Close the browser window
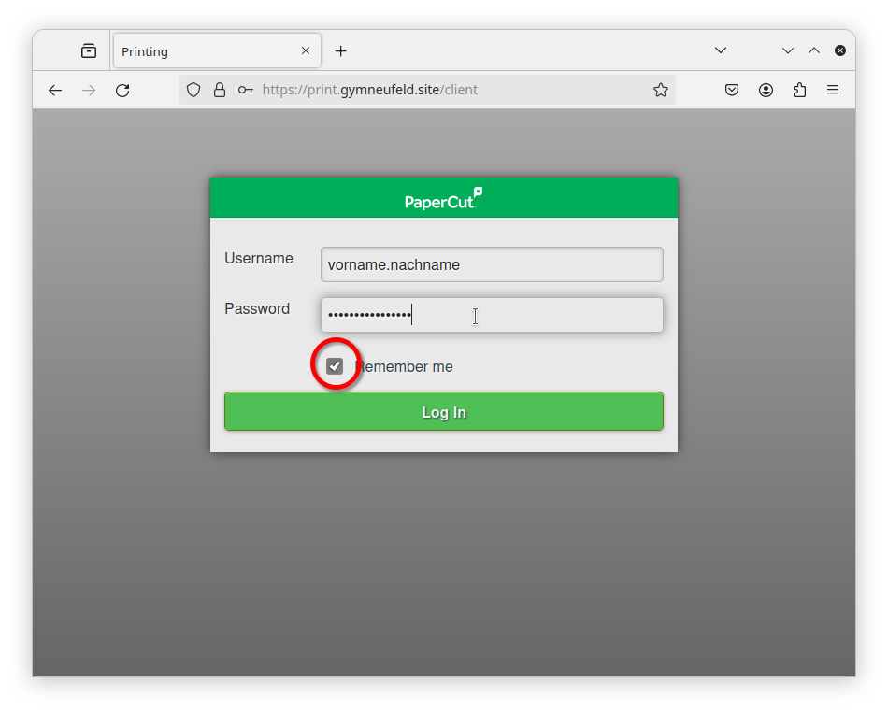The height and width of the screenshot is (712, 888). coord(840,50)
